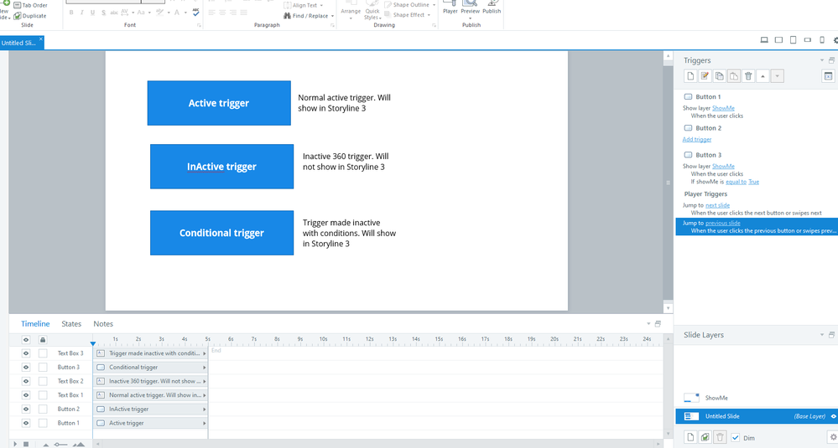This screenshot has width=838, height=448.
Task: Open Player properties
Action: (x=450, y=7)
